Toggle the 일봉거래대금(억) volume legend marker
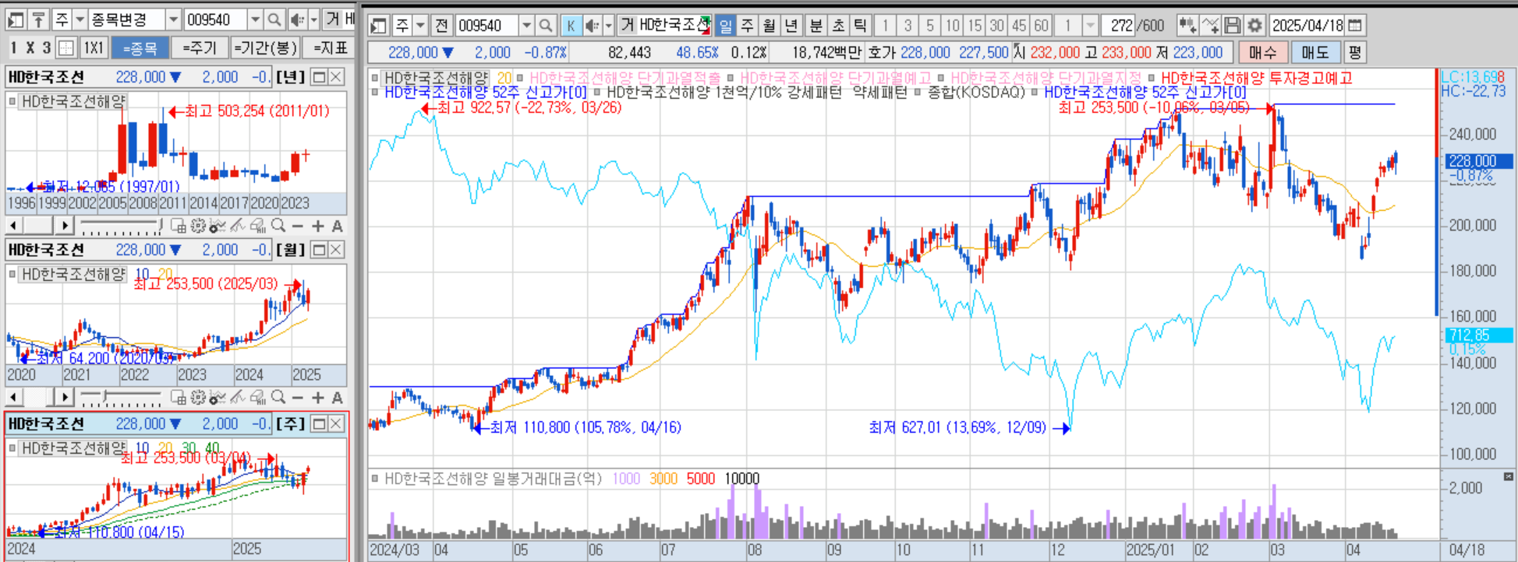Image resolution: width=1518 pixels, height=562 pixels. [x=375, y=478]
